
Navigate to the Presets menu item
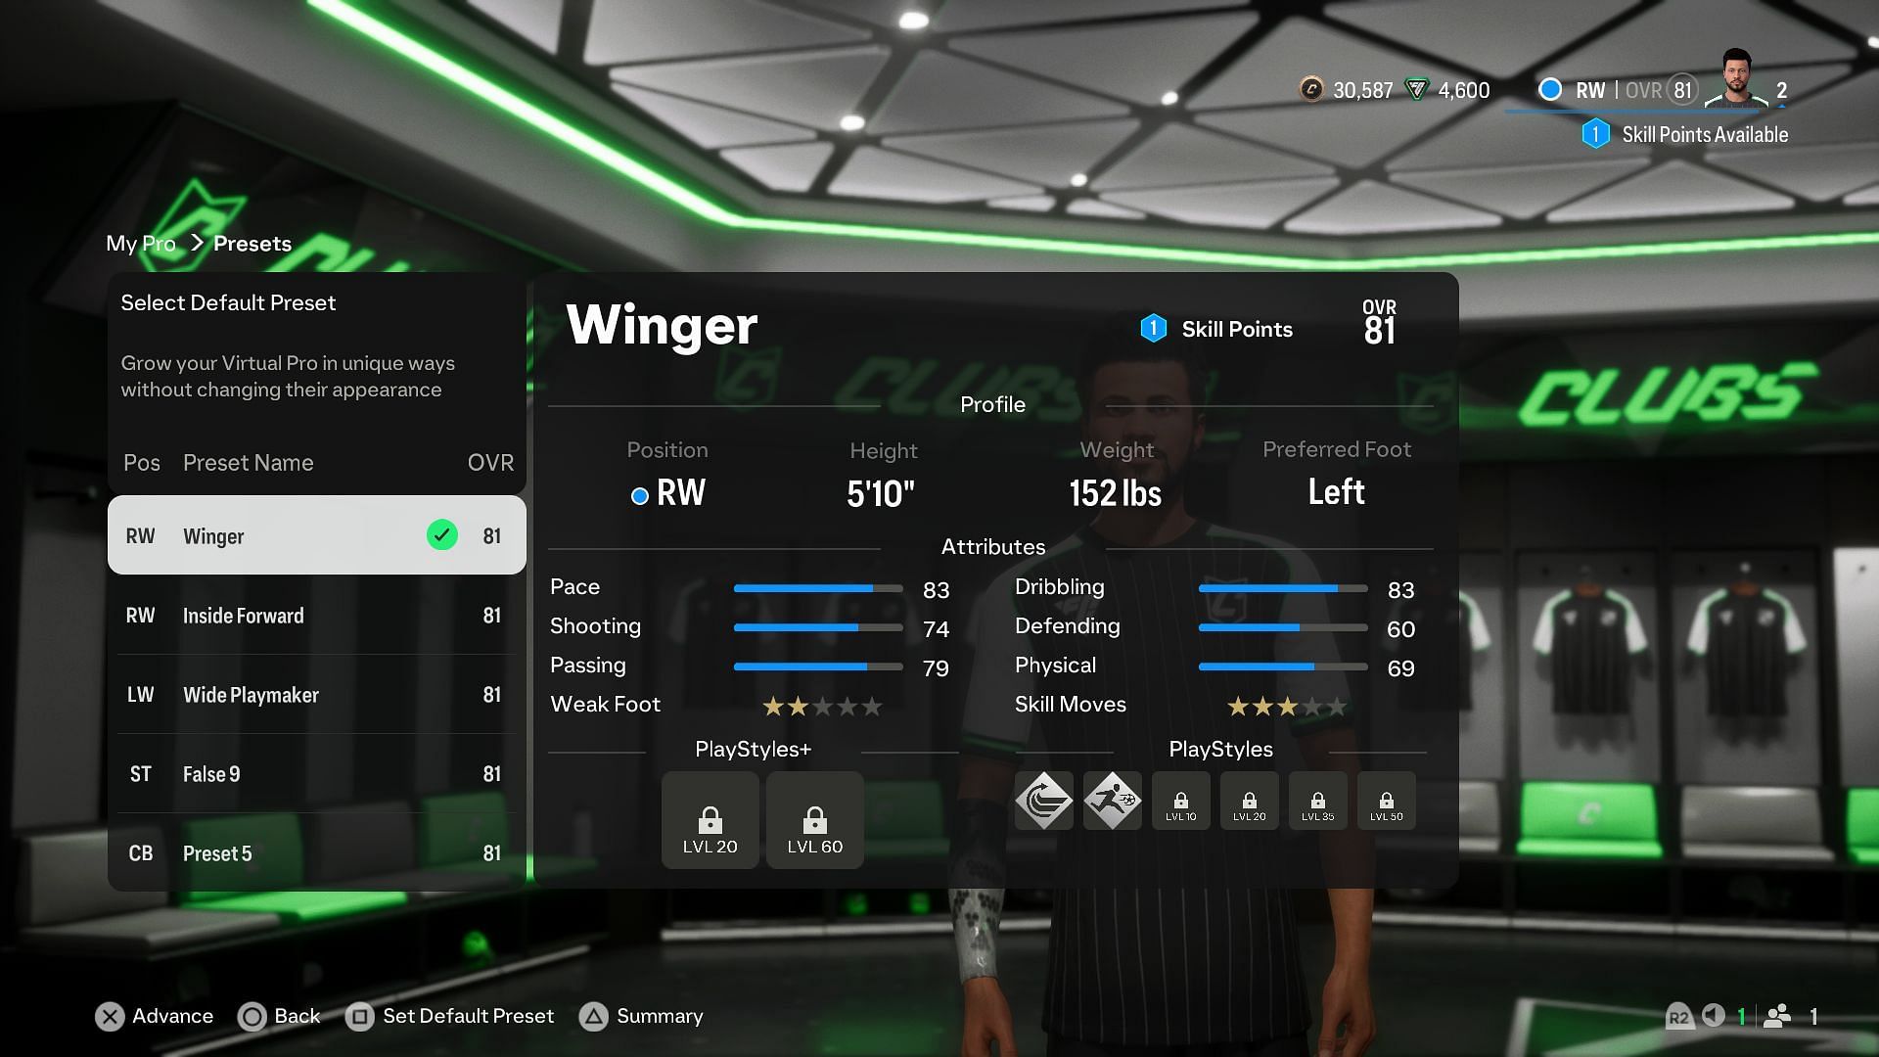(x=254, y=243)
